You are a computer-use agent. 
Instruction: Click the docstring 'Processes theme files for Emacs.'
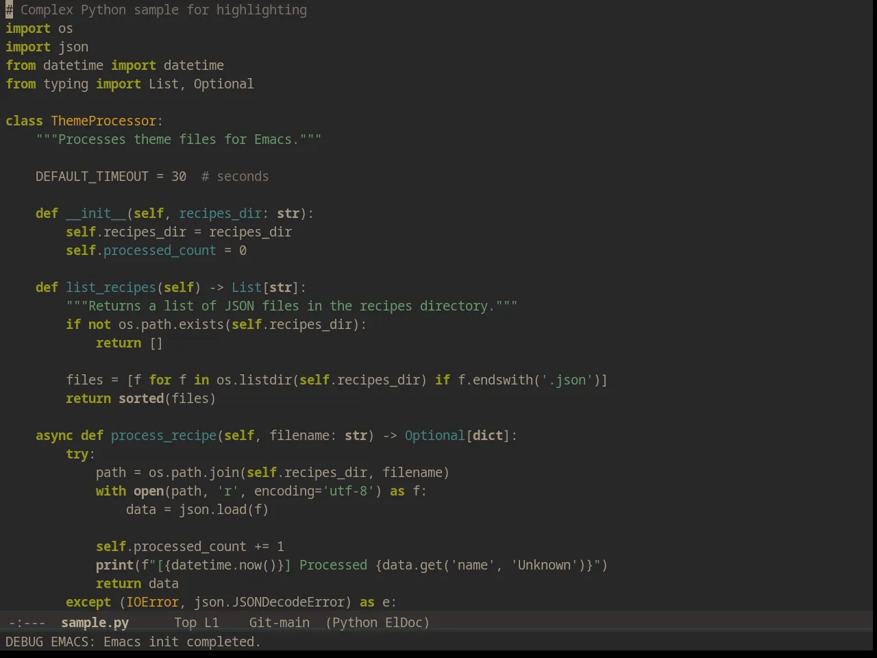point(178,139)
